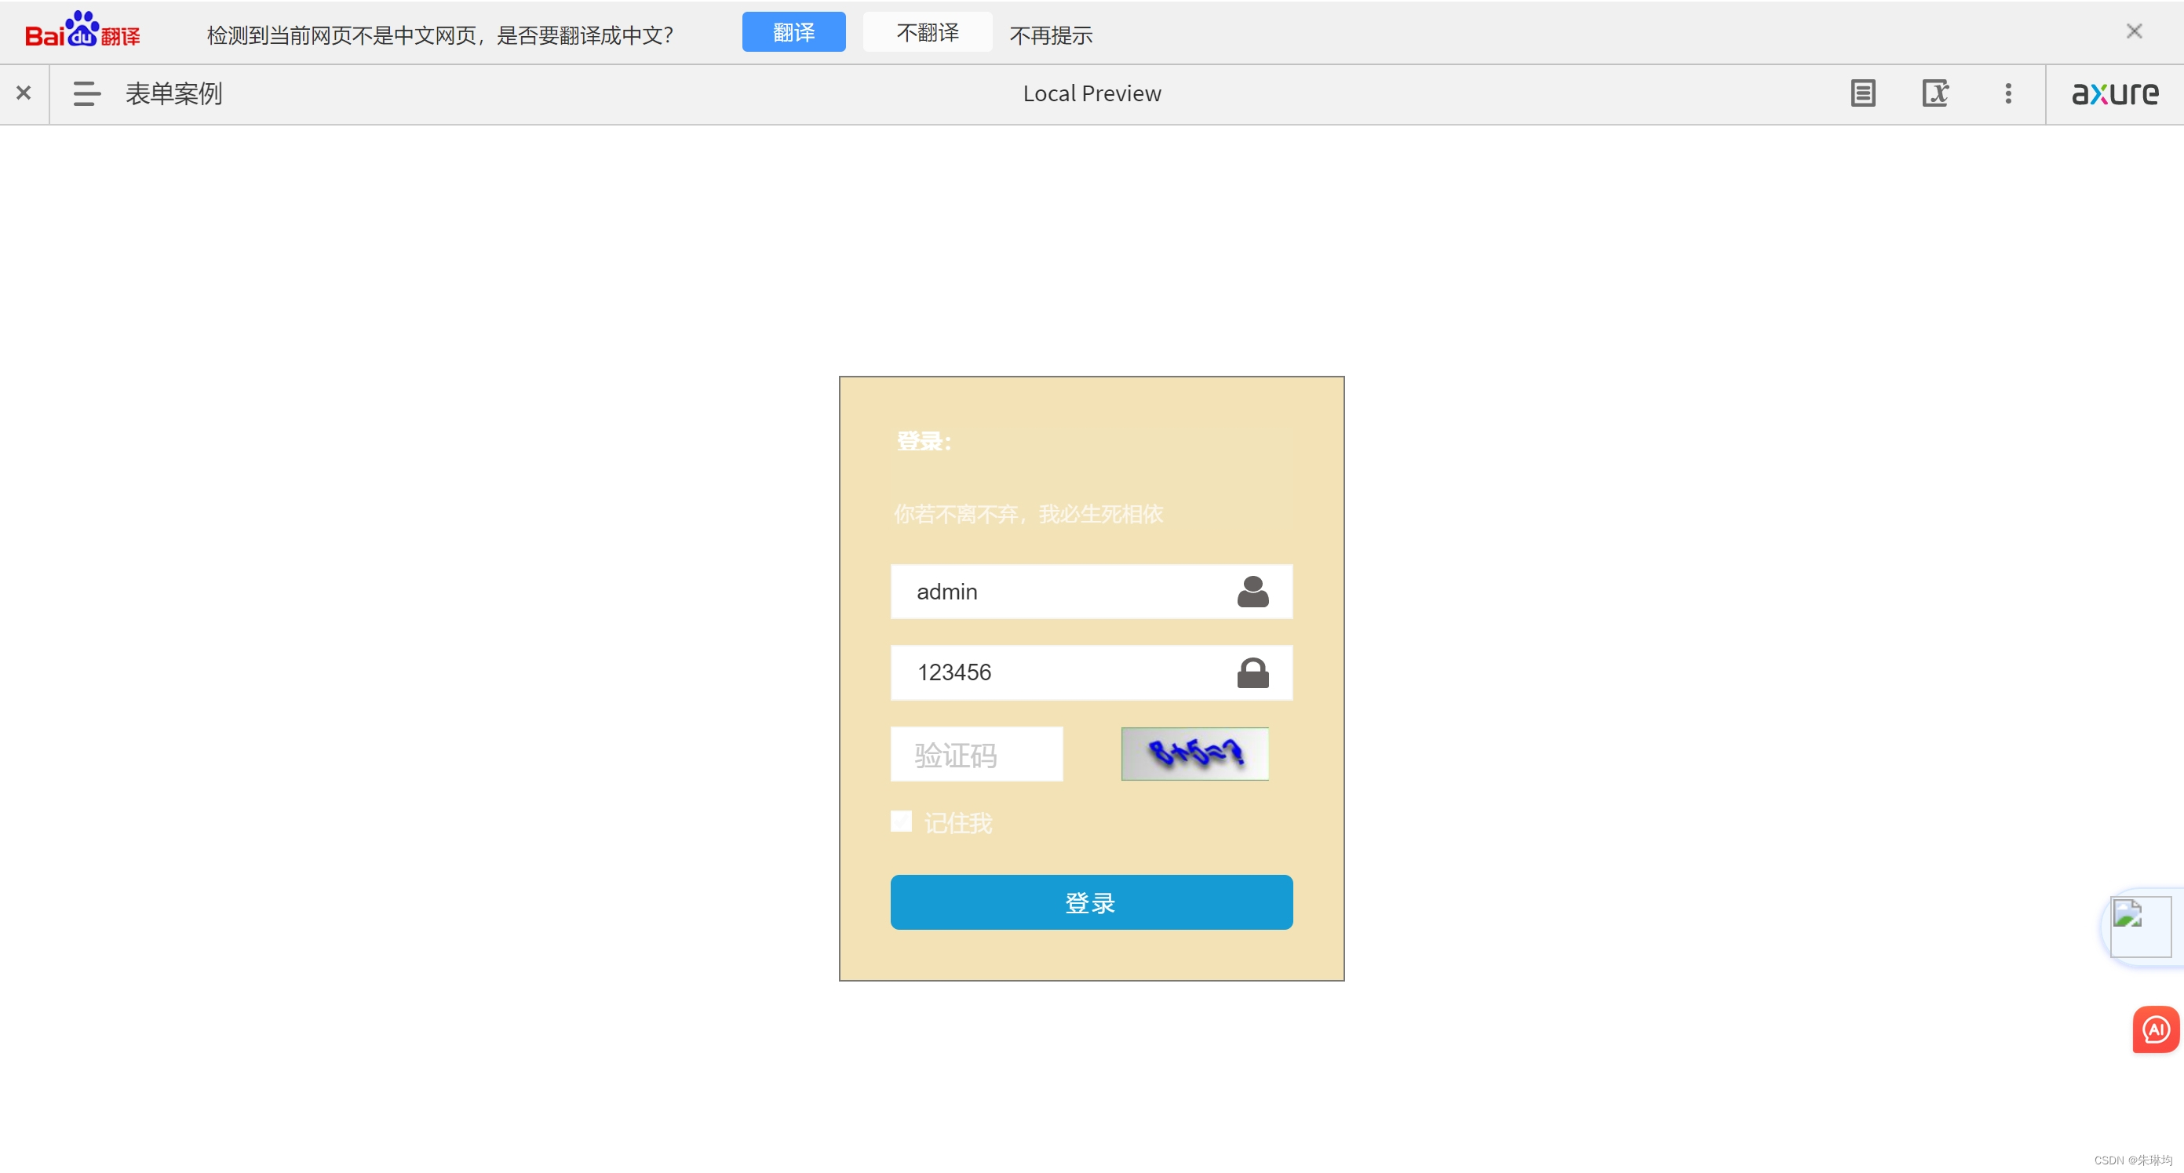The height and width of the screenshot is (1173, 2184).
Task: Click the Axure logo
Action: (2114, 93)
